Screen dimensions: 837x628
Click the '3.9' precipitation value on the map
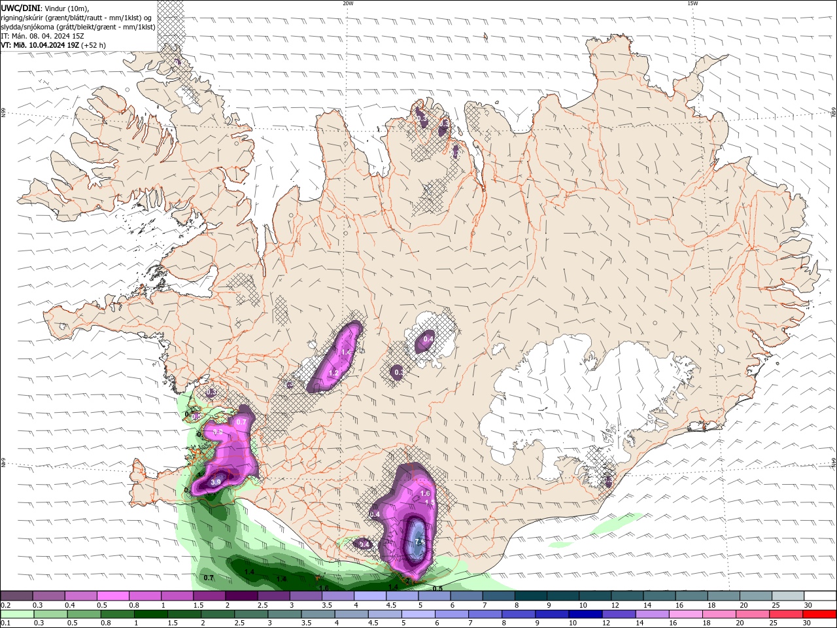tap(216, 482)
